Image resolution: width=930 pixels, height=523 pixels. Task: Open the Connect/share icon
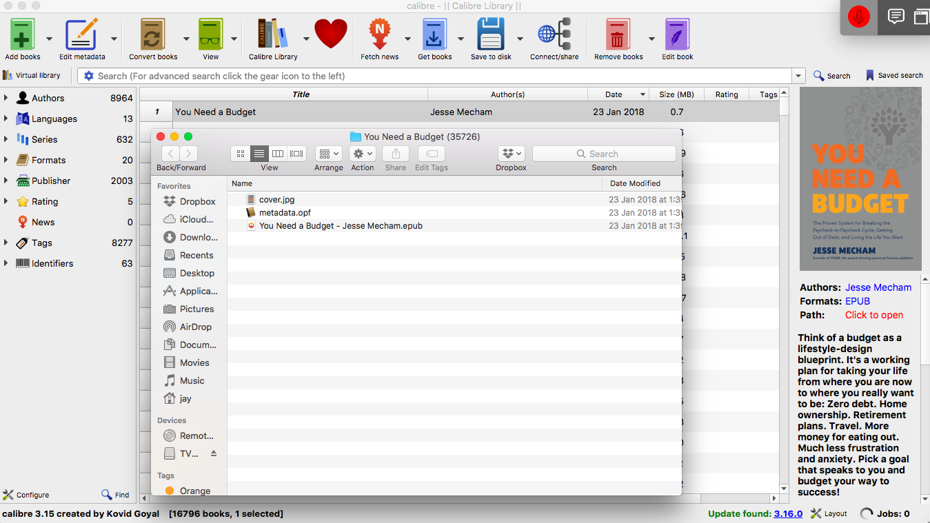click(554, 34)
